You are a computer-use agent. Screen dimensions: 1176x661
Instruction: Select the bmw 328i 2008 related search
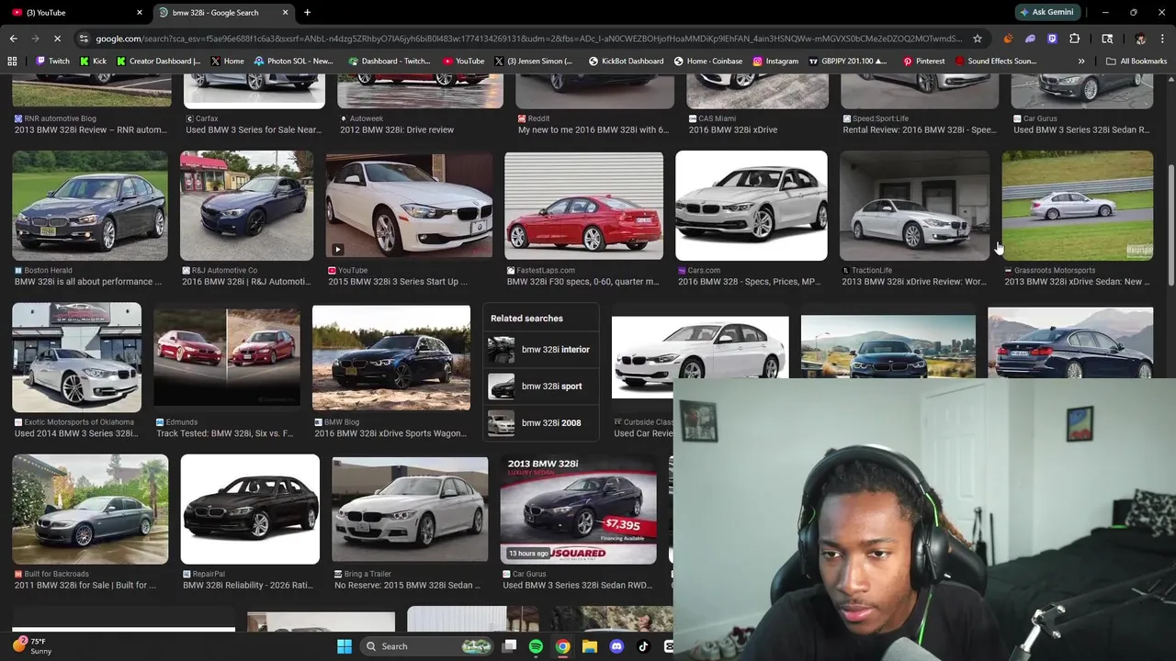pyautogui.click(x=540, y=423)
